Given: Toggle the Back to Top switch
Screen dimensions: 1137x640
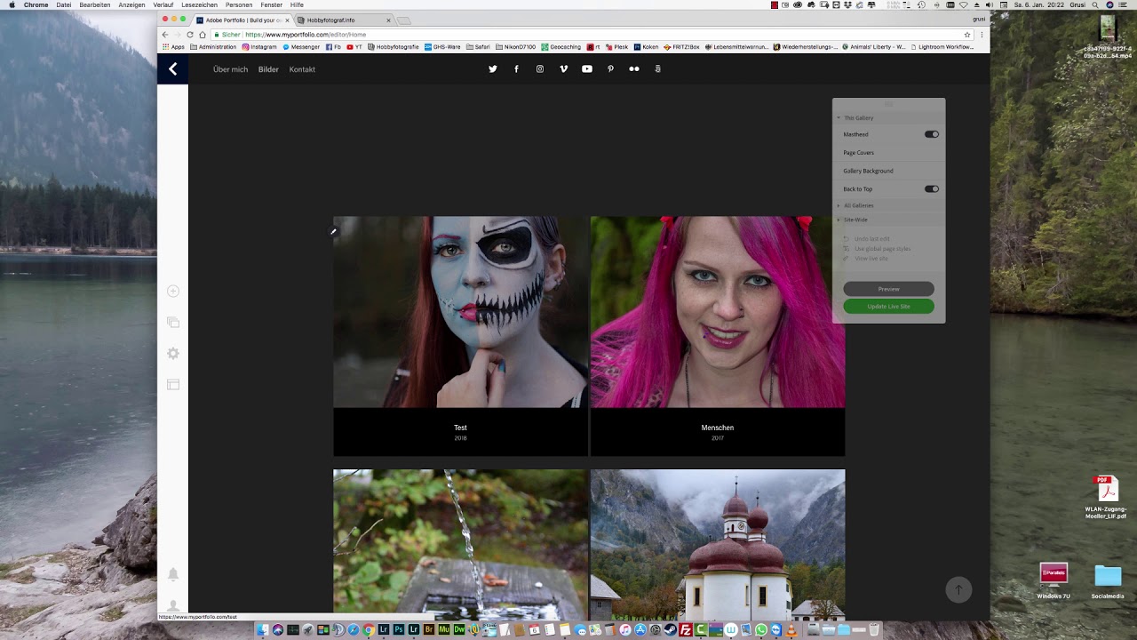Looking at the screenshot, I should tap(931, 188).
